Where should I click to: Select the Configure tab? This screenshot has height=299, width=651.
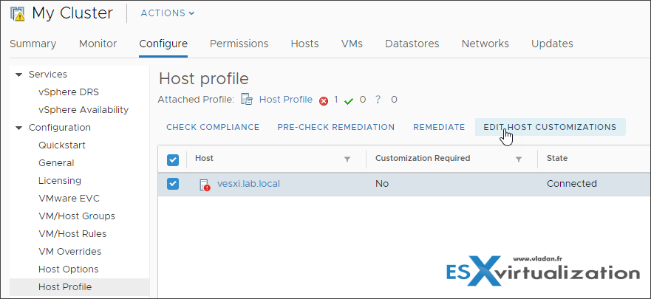tap(163, 44)
